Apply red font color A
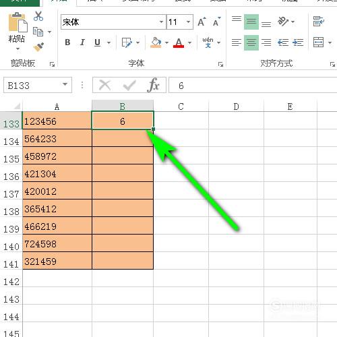The image size is (337, 337). click(179, 42)
